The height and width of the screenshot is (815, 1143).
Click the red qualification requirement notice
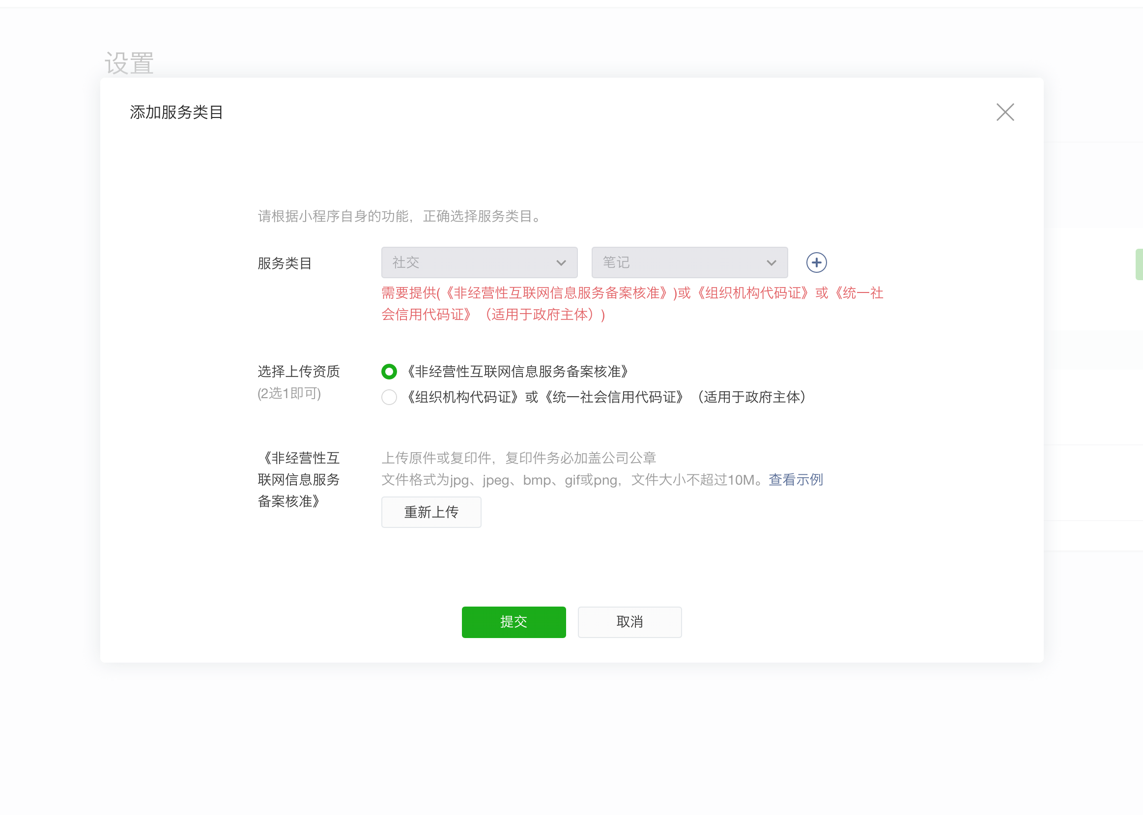coord(631,304)
